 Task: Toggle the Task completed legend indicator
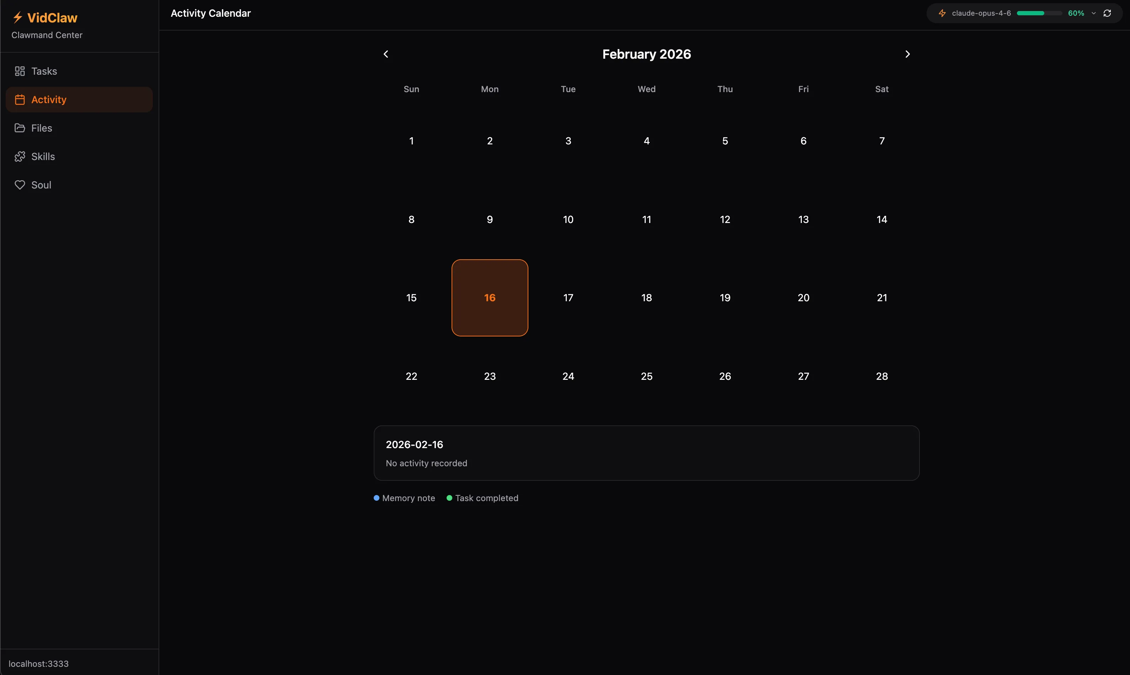[449, 498]
